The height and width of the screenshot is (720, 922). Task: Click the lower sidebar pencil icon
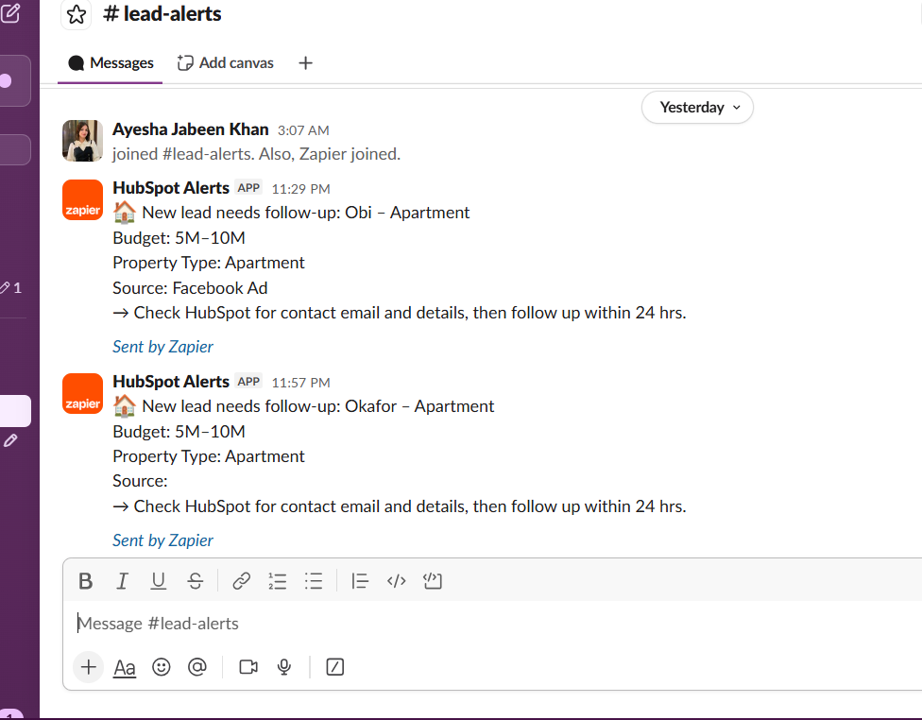10,440
